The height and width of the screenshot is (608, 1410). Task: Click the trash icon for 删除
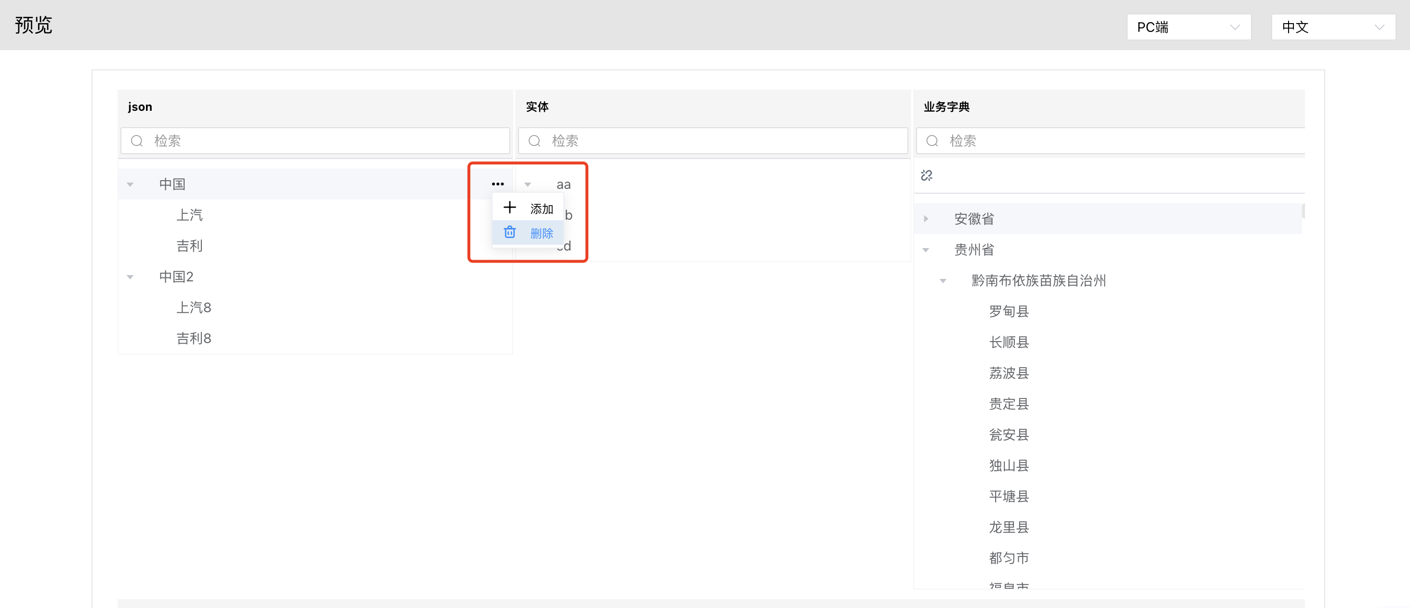point(509,233)
